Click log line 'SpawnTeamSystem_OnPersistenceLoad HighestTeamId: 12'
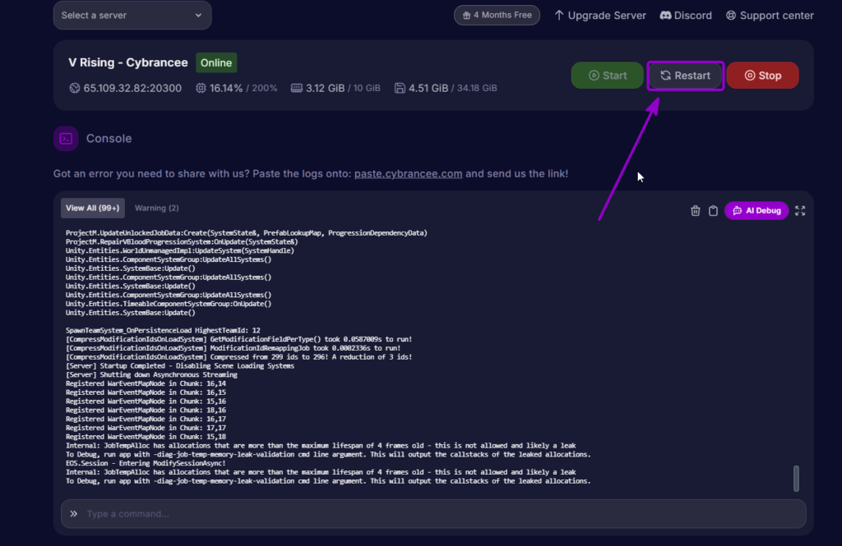 (163, 330)
